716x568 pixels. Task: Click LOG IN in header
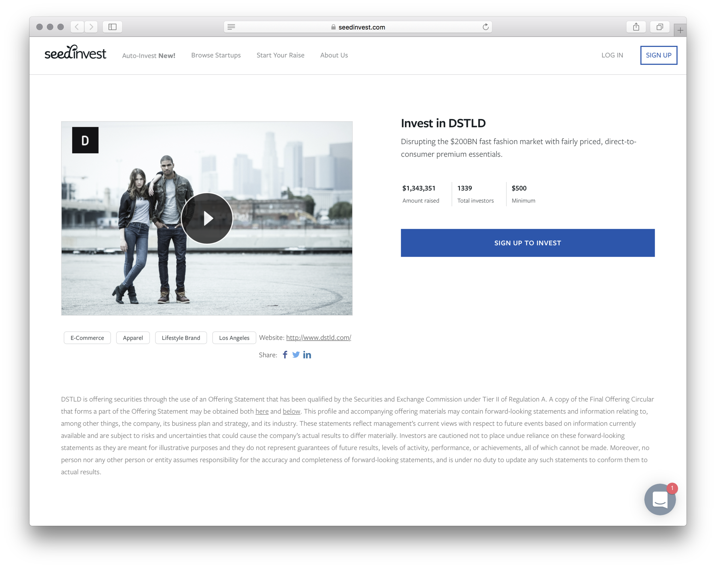[612, 55]
